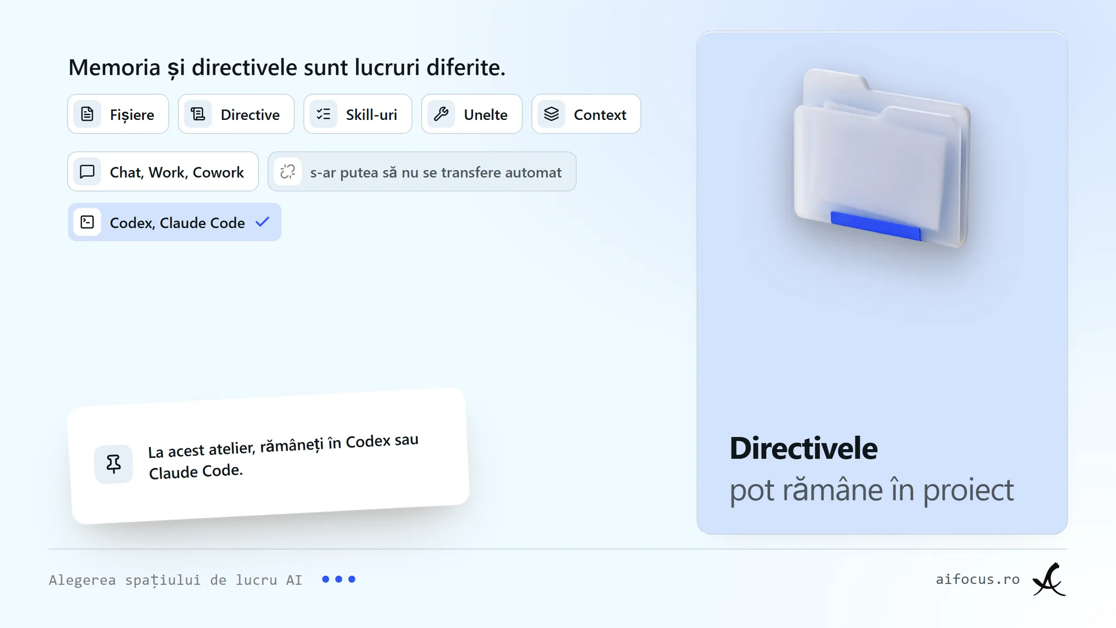Click the checklist icon beside Skill-uri
The image size is (1116, 628).
[324, 114]
